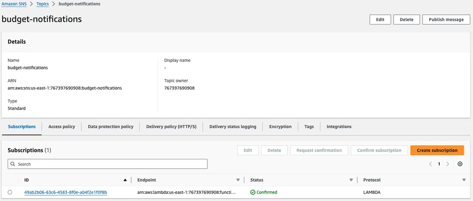473x201 pixels.
Task: Click the Name value budget-notifications
Action: coord(28,67)
